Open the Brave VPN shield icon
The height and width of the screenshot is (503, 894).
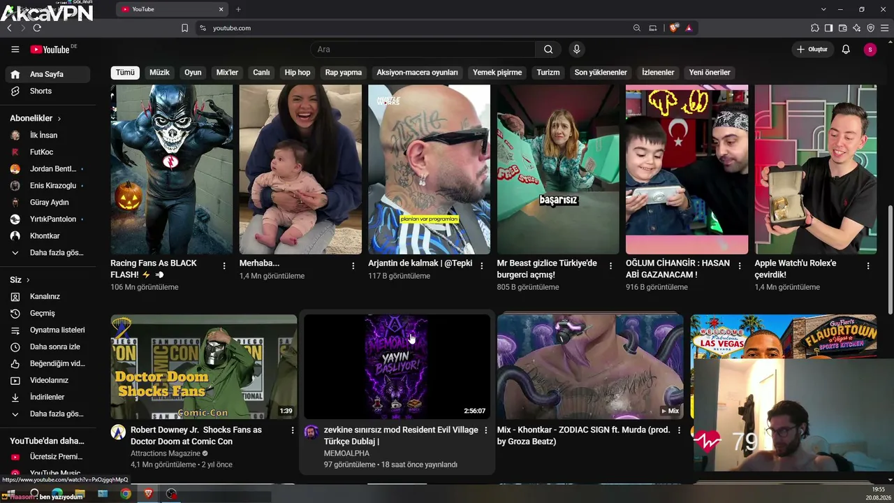(x=870, y=28)
